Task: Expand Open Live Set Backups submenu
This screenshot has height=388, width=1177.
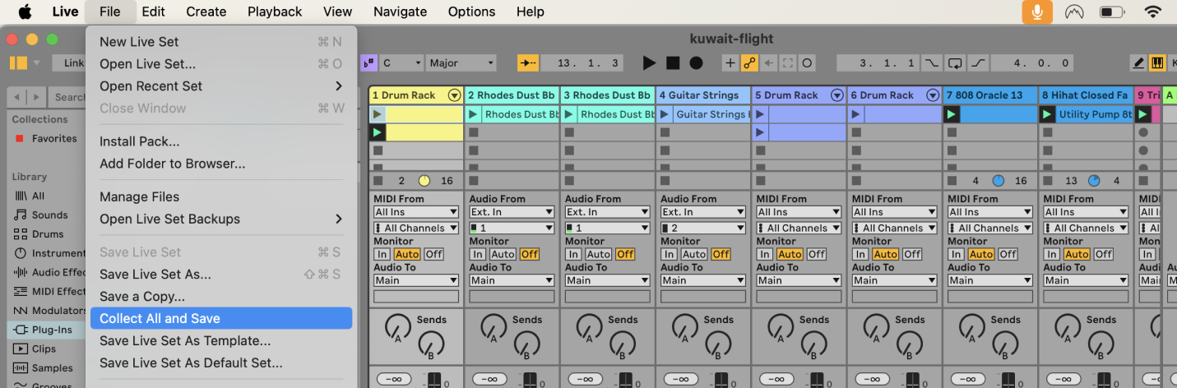Action: pyautogui.click(x=220, y=219)
